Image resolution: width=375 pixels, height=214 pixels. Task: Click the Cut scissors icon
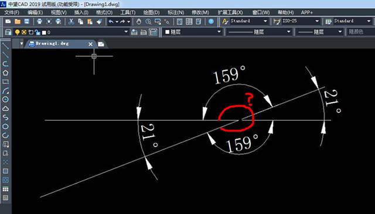click(71, 22)
